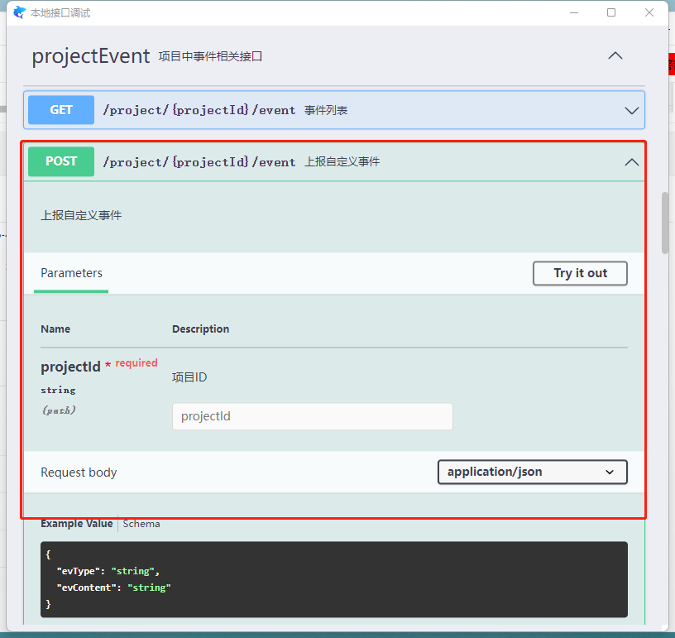Click the Try it out button
Viewport: 675px width, 638px height.
coord(580,273)
